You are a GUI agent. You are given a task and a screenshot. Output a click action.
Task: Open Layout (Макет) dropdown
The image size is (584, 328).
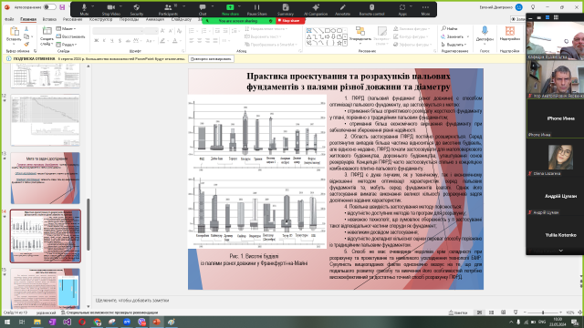66,28
